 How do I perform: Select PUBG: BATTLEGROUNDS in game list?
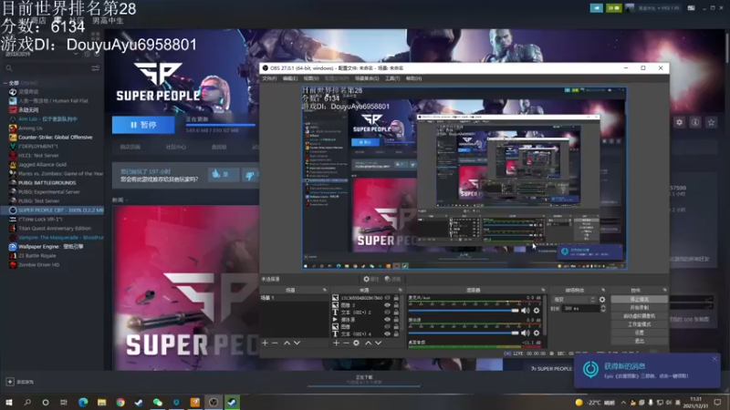tap(47, 183)
